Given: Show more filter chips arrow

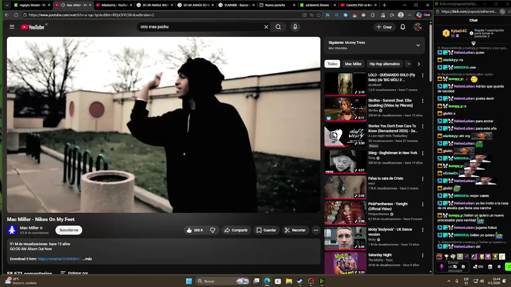Looking at the screenshot, I should point(418,64).
